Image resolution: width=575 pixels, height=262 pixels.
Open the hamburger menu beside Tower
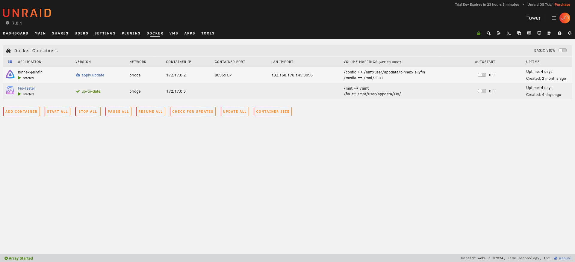click(x=554, y=18)
